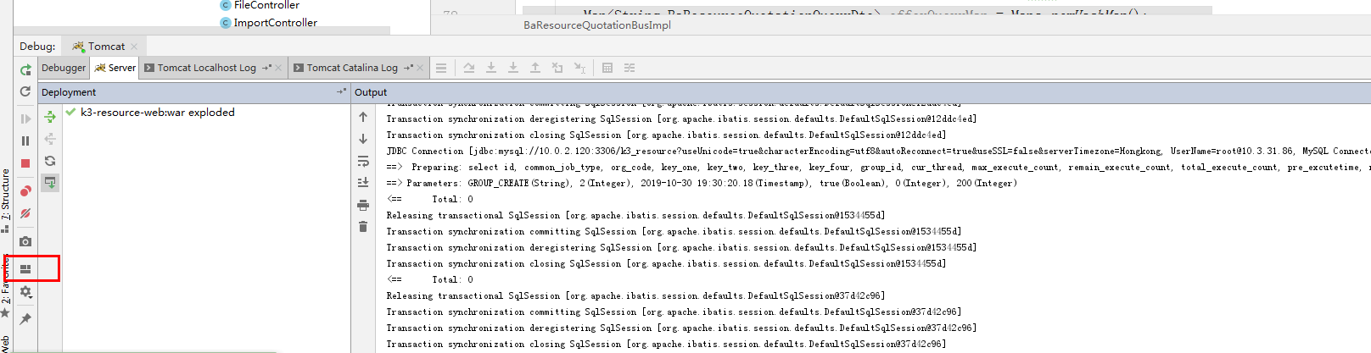The width and height of the screenshot is (1371, 353).
Task: Refresh deployment status icon
Action: [50, 161]
